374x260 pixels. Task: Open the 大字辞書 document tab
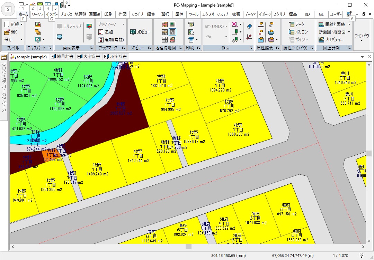(89, 57)
